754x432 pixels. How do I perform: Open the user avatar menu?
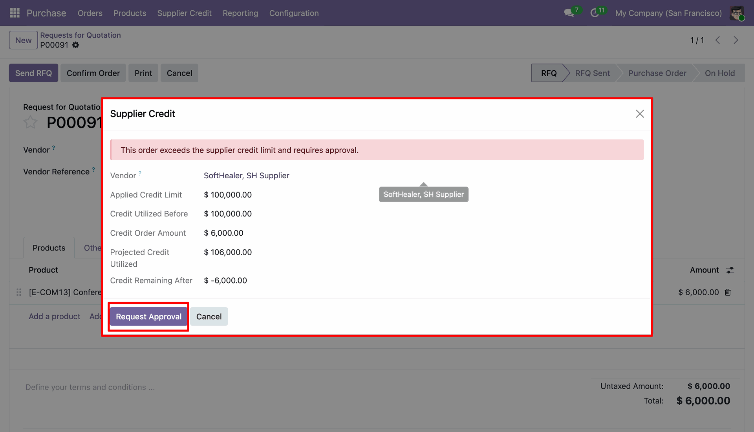[737, 13]
